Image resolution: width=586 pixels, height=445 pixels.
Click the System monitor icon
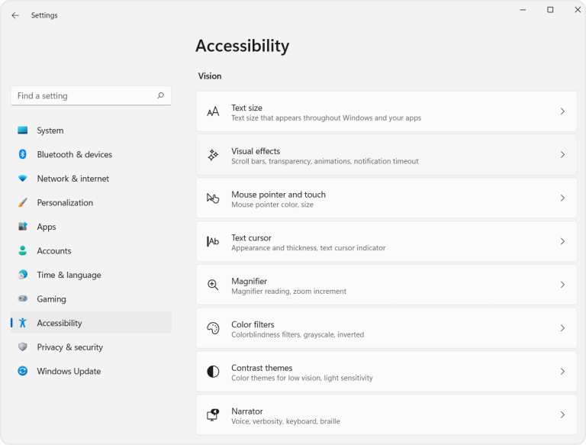pyautogui.click(x=22, y=130)
